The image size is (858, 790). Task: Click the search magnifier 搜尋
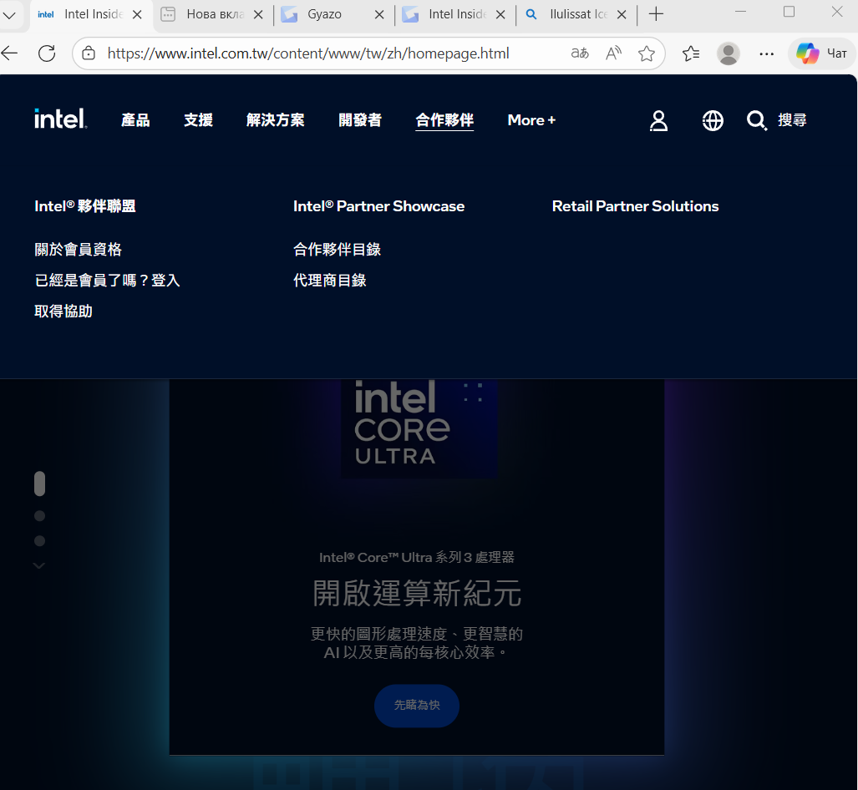tap(776, 119)
